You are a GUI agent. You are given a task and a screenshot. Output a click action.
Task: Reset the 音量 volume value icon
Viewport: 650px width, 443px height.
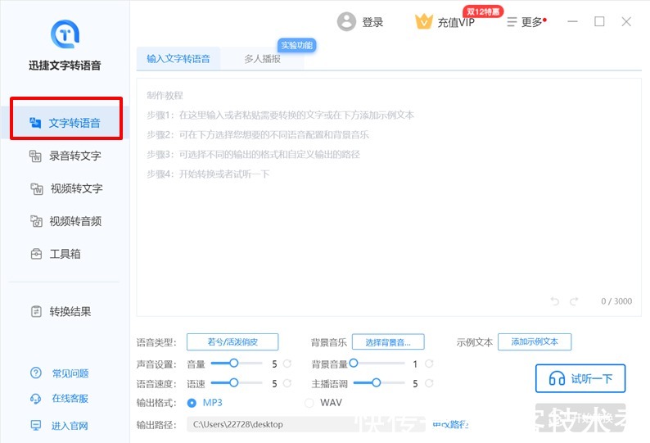(287, 364)
